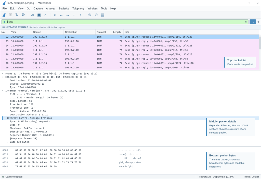The image size is (261, 179).
Task: Save the capture file icon
Action: [x=39, y=15]
